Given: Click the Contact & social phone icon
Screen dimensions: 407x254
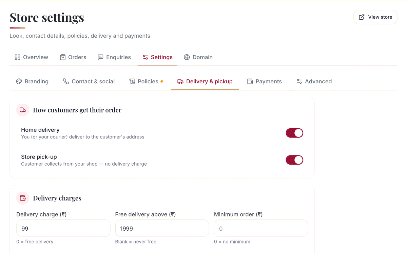Looking at the screenshot, I should [x=66, y=81].
